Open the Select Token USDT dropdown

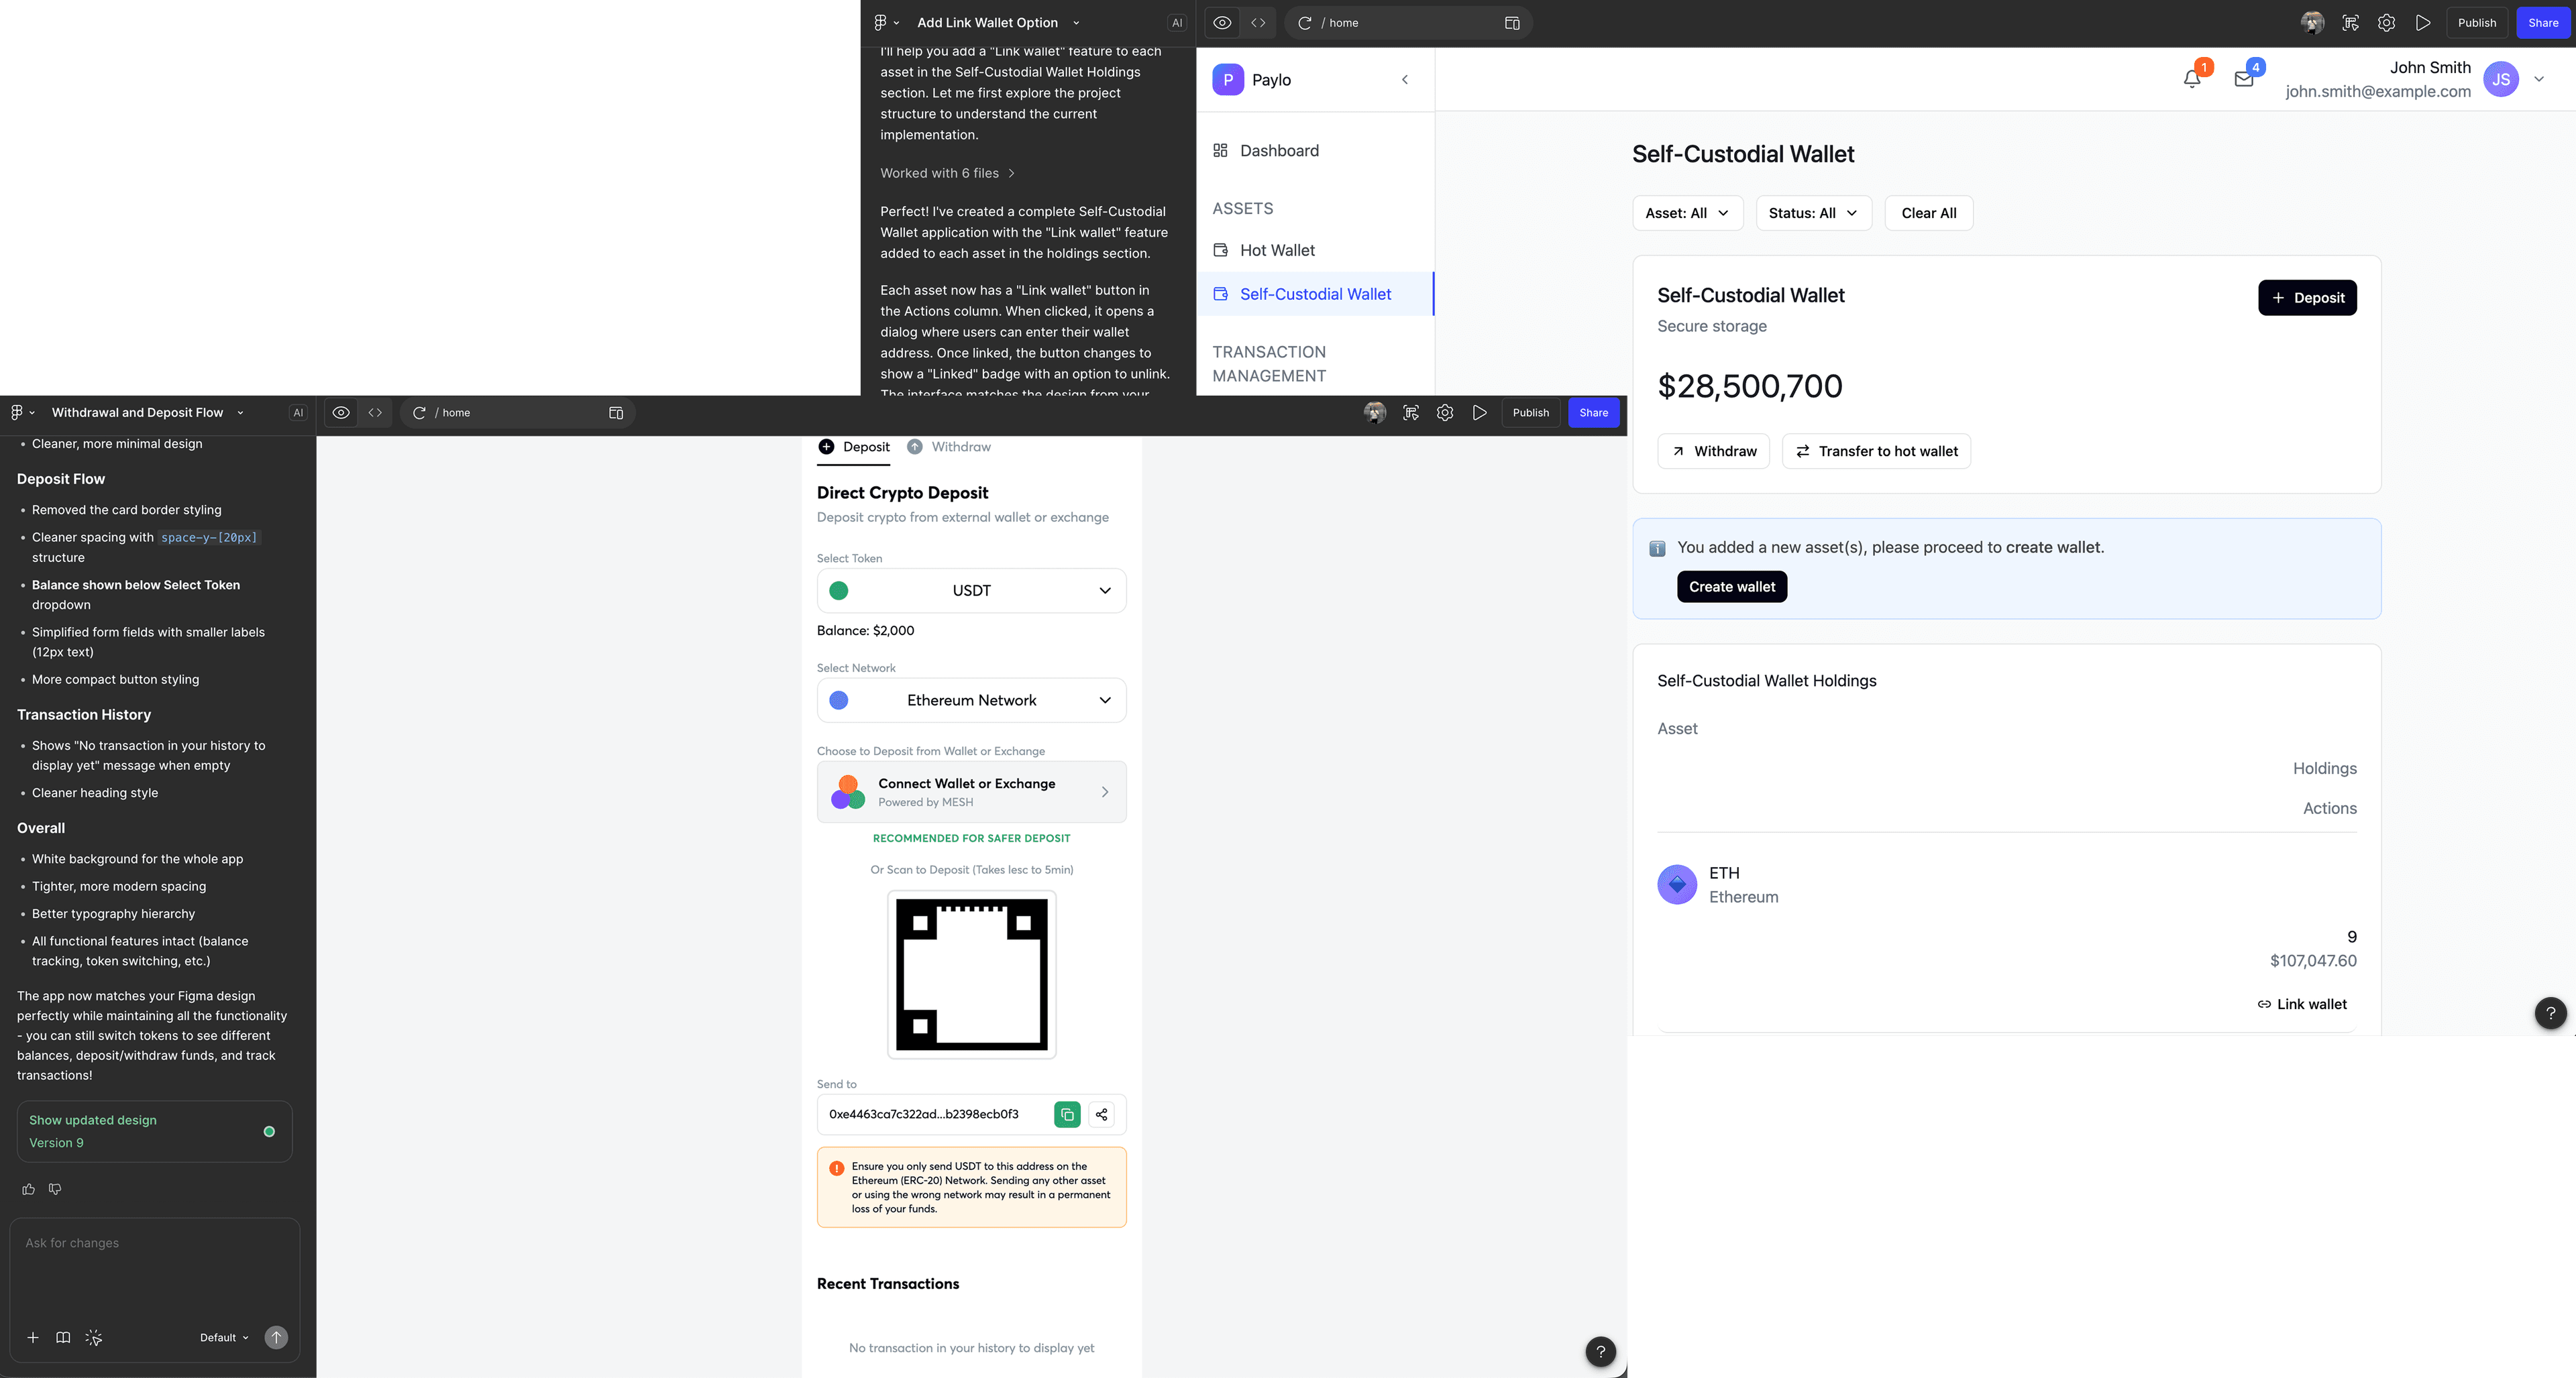(971, 591)
